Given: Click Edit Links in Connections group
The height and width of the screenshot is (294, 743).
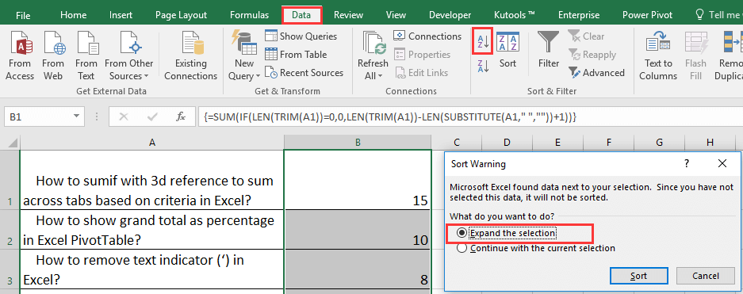Looking at the screenshot, I should click(x=421, y=72).
